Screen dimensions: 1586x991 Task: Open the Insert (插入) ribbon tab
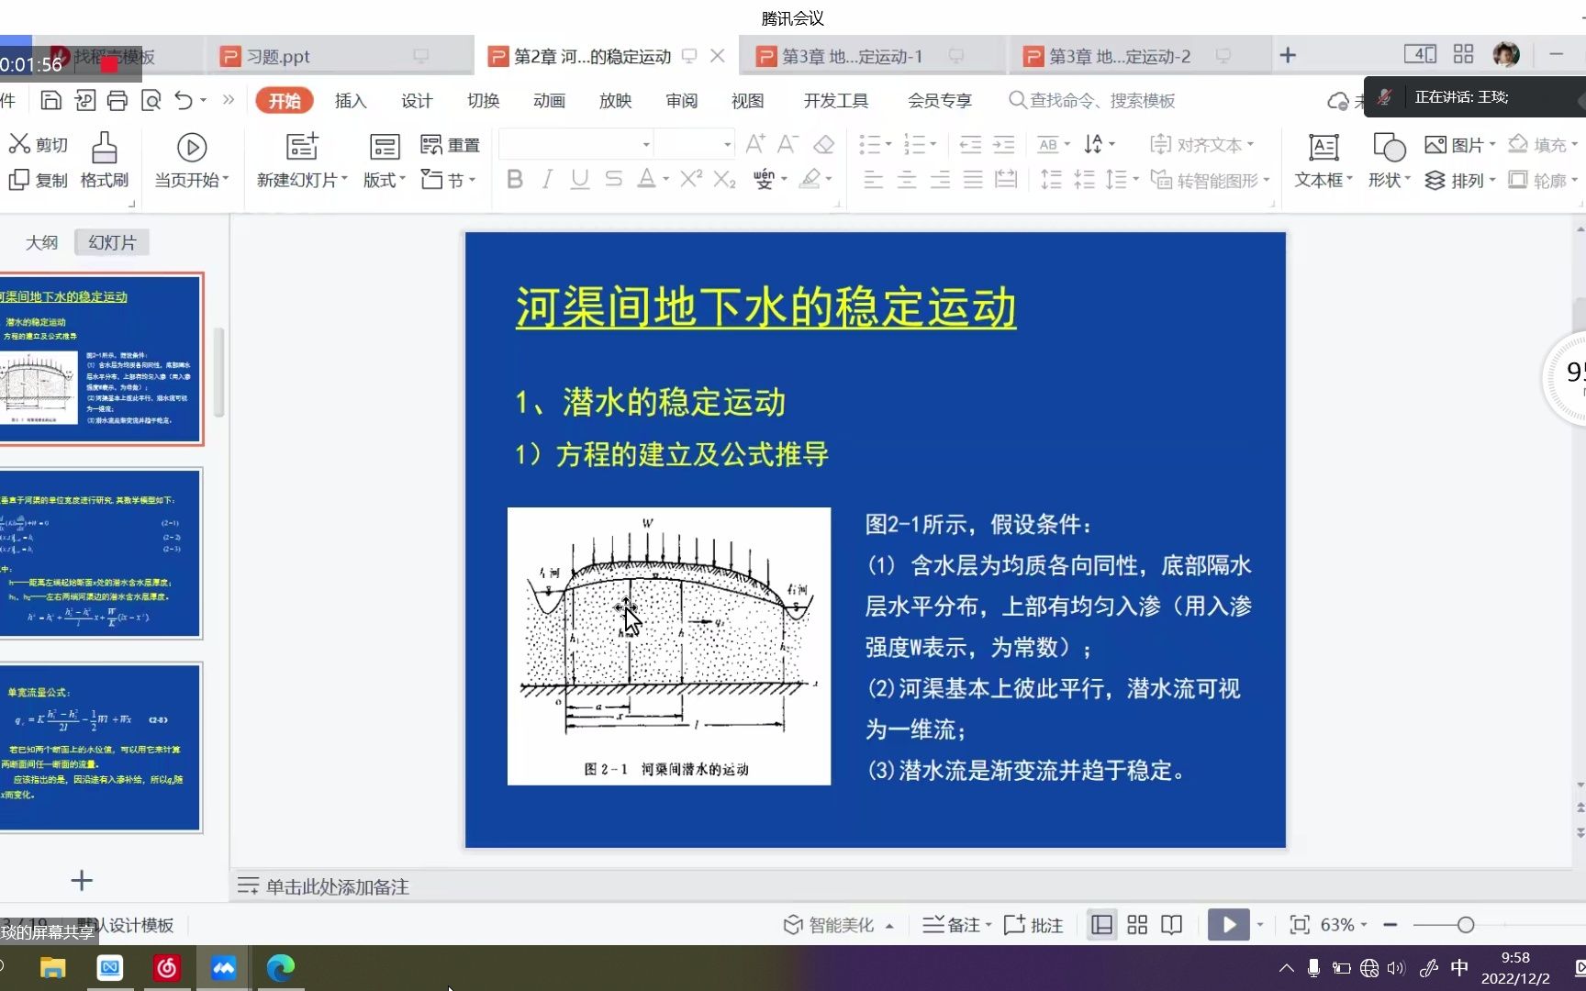(x=351, y=100)
